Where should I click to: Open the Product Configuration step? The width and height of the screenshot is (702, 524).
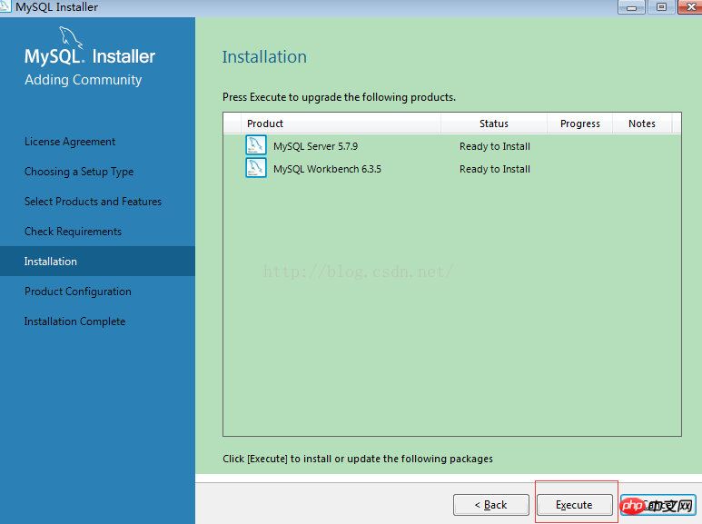(x=78, y=292)
